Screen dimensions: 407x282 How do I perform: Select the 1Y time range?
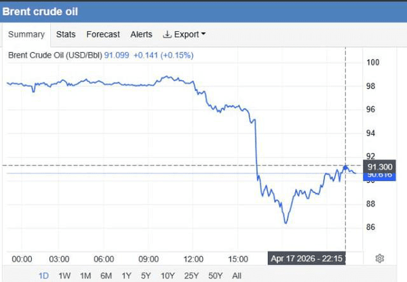pyautogui.click(x=126, y=276)
